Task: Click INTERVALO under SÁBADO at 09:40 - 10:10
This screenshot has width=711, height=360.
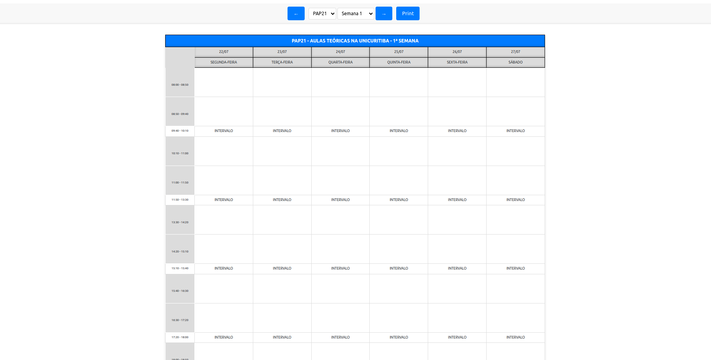Action: 515,131
